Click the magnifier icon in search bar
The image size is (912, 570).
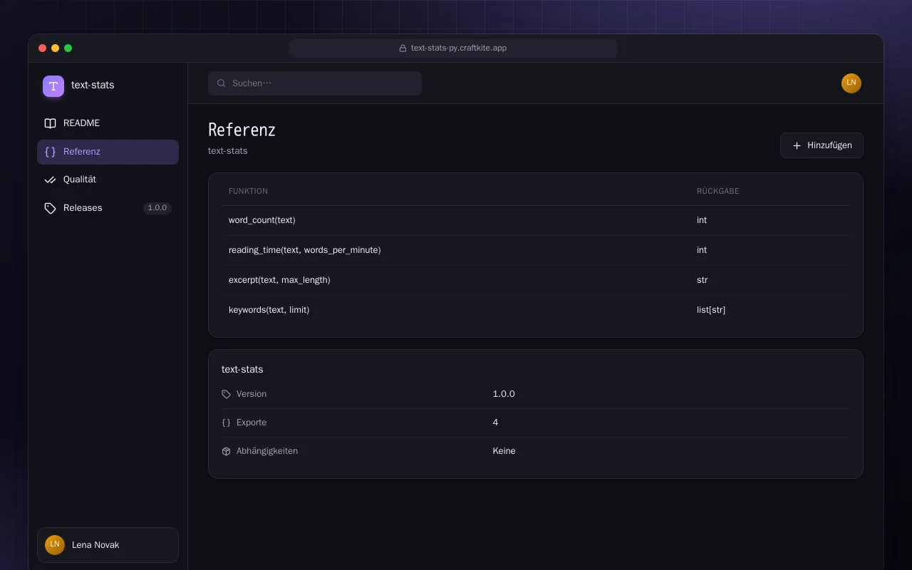pos(222,83)
